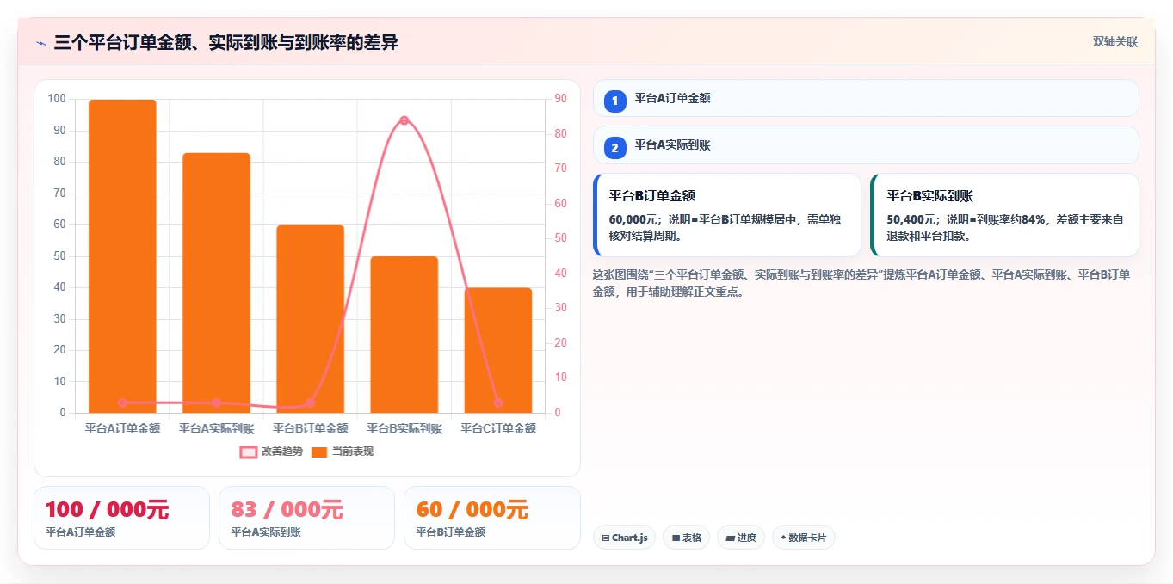
Task: Click the orange 平台A实际到账 bar
Action: tap(216, 283)
